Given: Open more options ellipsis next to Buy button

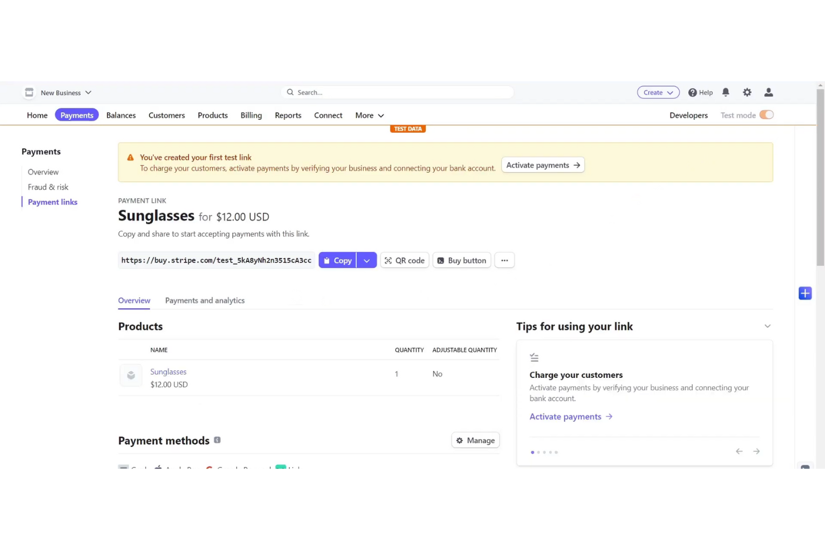Looking at the screenshot, I should [x=504, y=260].
